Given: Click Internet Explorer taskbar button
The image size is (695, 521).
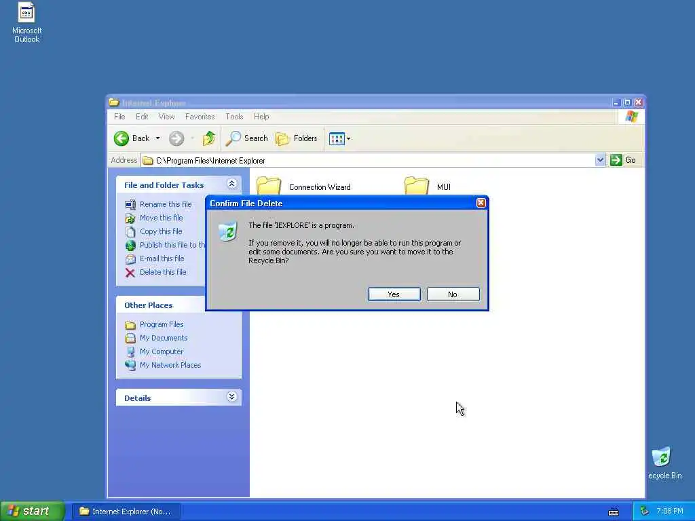Looking at the screenshot, I should click(126, 512).
